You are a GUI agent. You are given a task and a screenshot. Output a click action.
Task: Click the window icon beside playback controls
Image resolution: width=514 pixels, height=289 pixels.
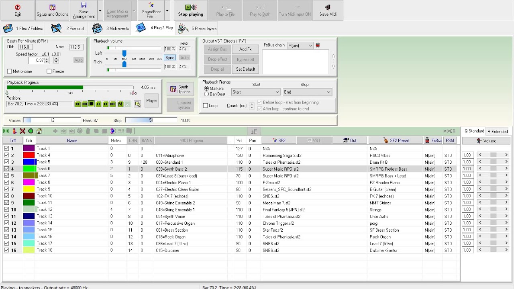pyautogui.click(x=137, y=104)
